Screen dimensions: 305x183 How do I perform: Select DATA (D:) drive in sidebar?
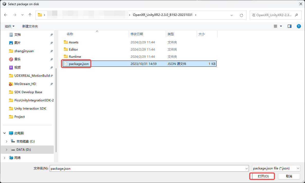point(23,150)
